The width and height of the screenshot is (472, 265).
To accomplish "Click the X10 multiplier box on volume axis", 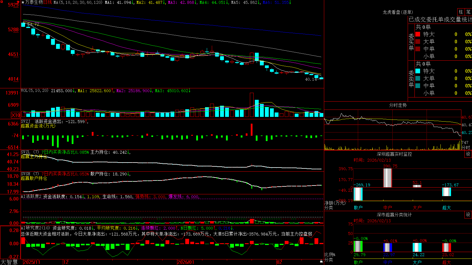I will coord(16,115).
